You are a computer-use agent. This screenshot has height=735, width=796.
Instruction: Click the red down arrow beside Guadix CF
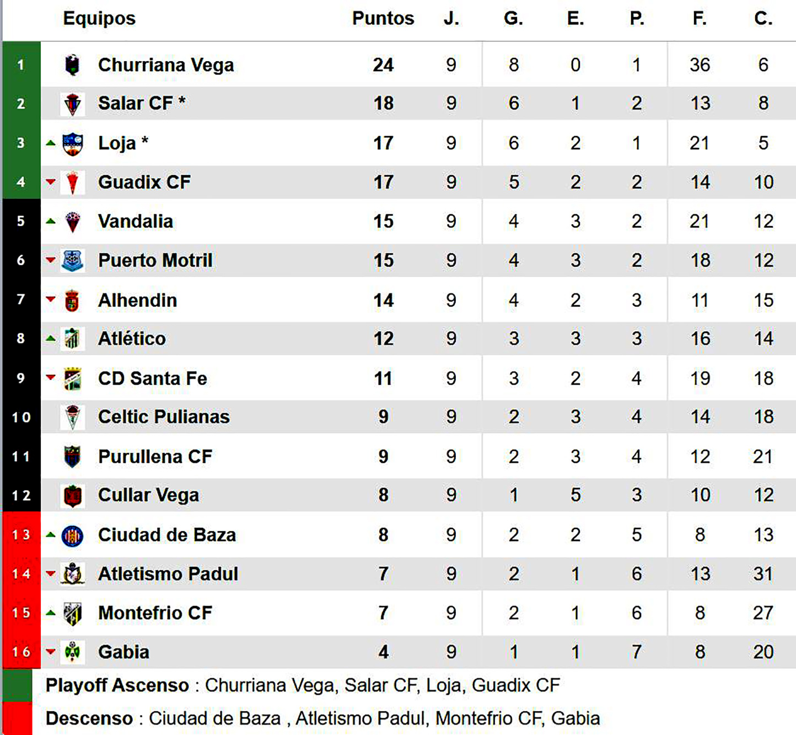click(x=51, y=182)
